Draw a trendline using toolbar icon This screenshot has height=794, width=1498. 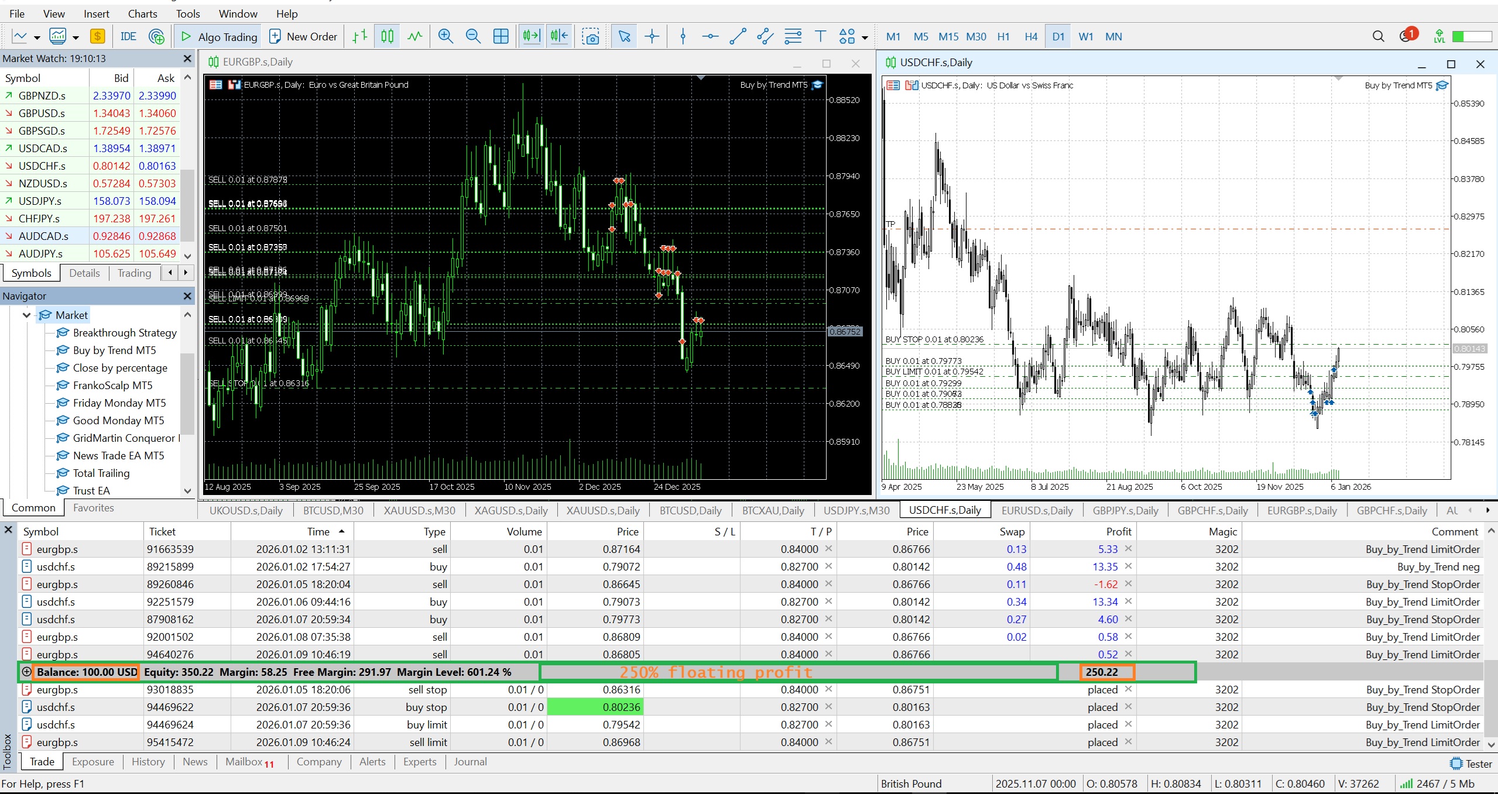738,36
